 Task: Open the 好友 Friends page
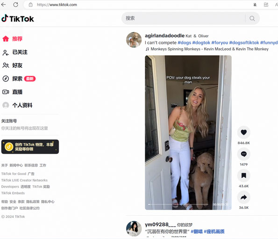point(13,65)
